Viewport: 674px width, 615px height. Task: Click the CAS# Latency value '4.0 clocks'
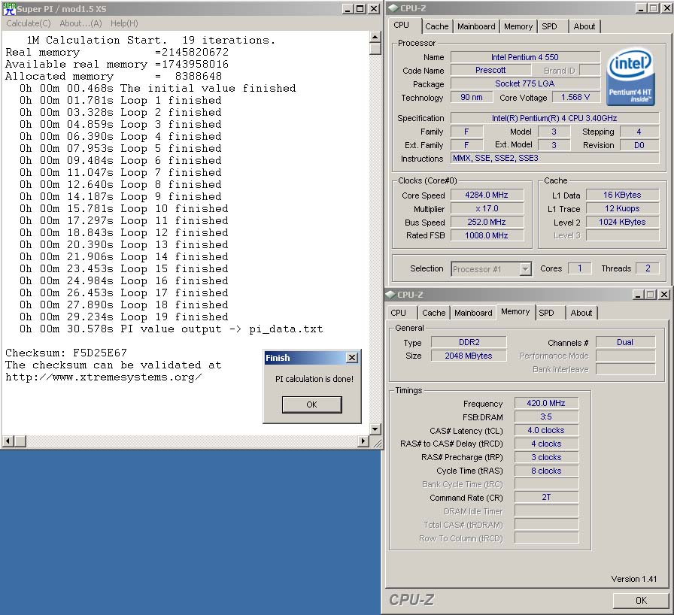tap(546, 430)
